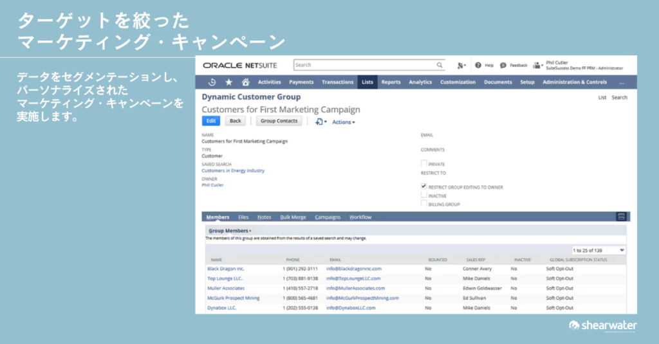The width and height of the screenshot is (659, 344).
Task: Open the List link at top right
Action: click(602, 98)
